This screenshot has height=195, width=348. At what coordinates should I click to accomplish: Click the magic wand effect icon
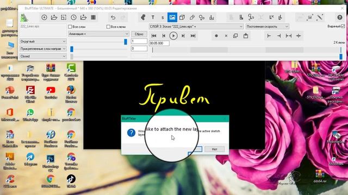[320, 17]
